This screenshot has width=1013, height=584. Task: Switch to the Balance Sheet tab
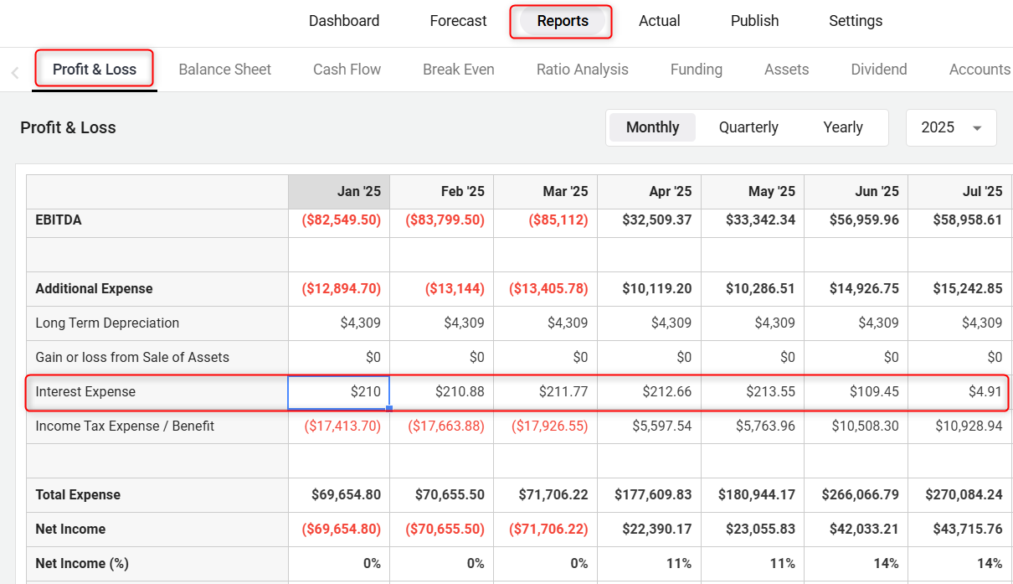click(224, 70)
